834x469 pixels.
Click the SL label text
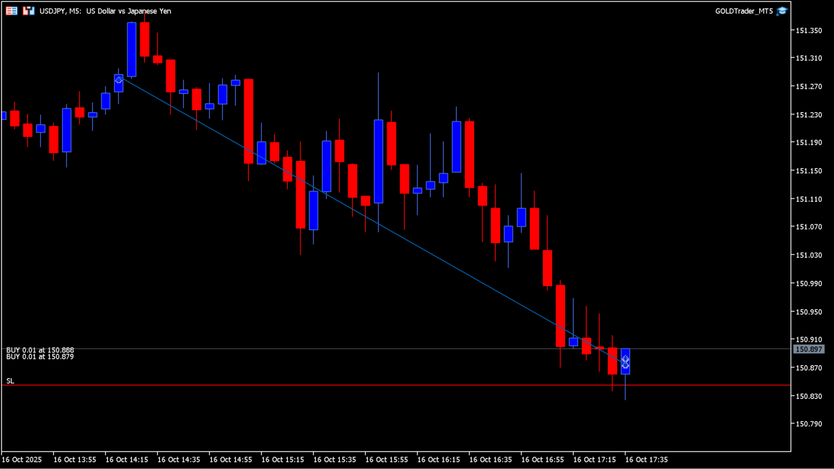click(x=10, y=381)
